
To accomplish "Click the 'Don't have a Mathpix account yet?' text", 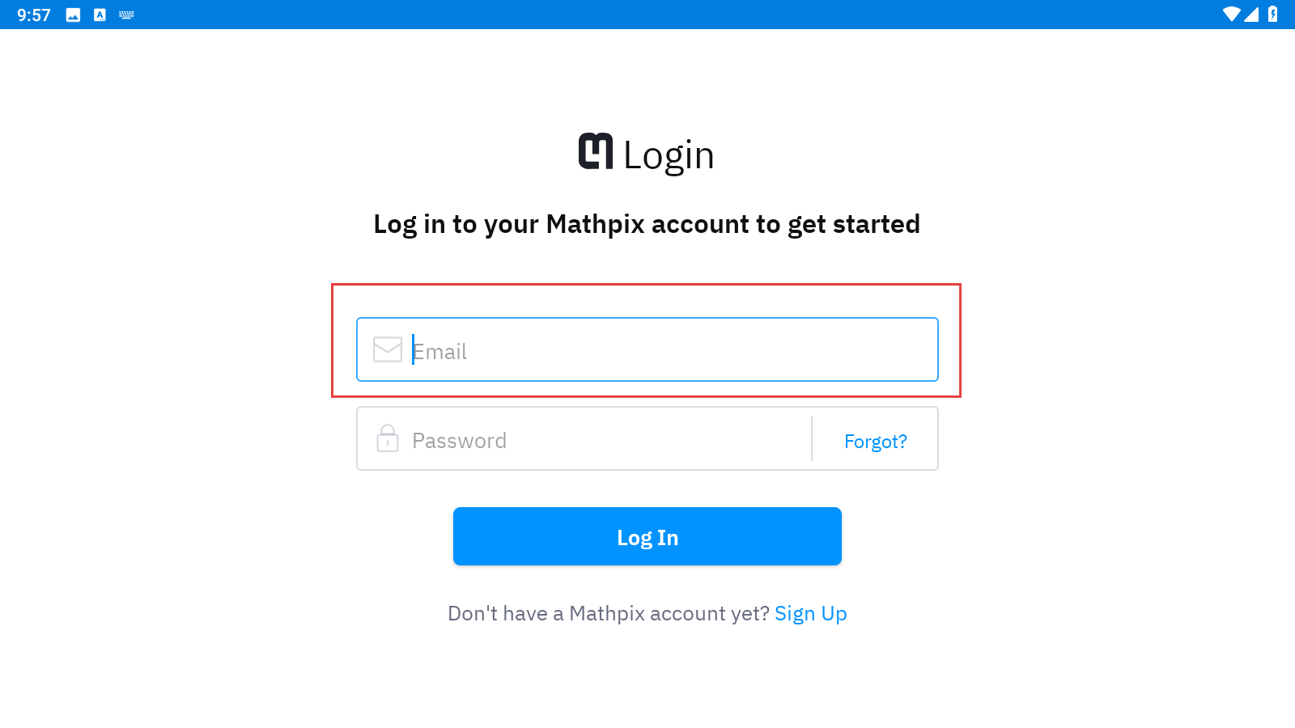I will pos(609,614).
